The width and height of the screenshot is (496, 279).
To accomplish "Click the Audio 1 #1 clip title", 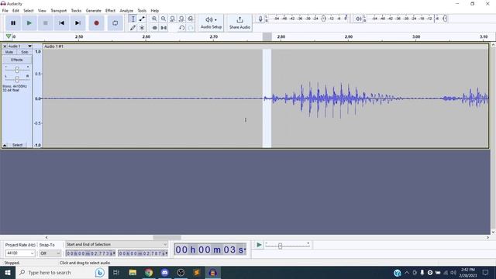I will [53, 46].
